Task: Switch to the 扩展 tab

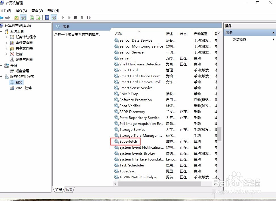Action: pos(58,190)
